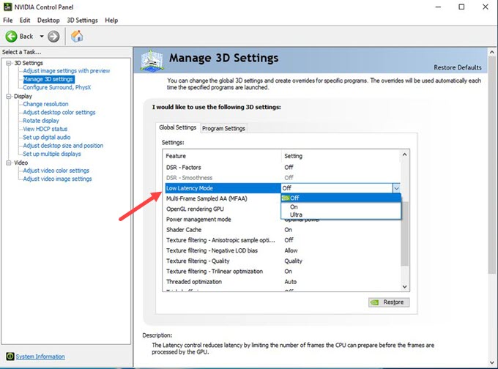
Task: Collapse the Display tree node
Action: (9, 96)
